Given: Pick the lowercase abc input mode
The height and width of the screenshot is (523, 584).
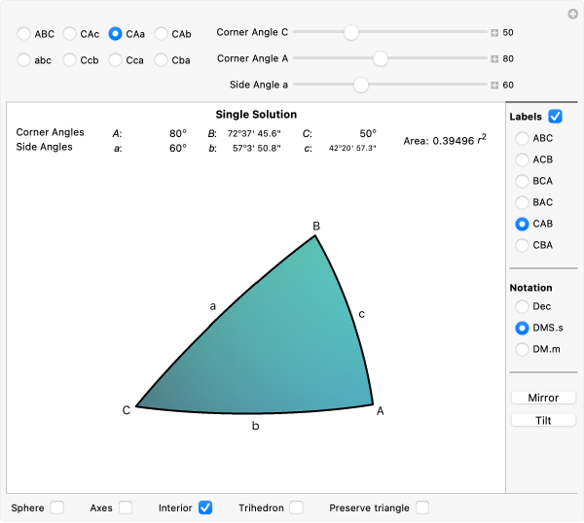Looking at the screenshot, I should [23, 60].
